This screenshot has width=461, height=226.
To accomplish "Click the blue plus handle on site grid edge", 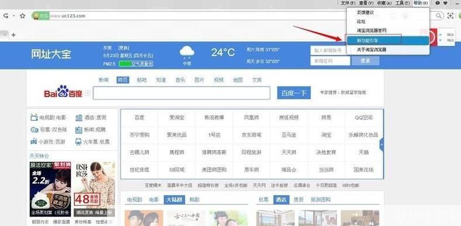I will [x=381, y=144].
